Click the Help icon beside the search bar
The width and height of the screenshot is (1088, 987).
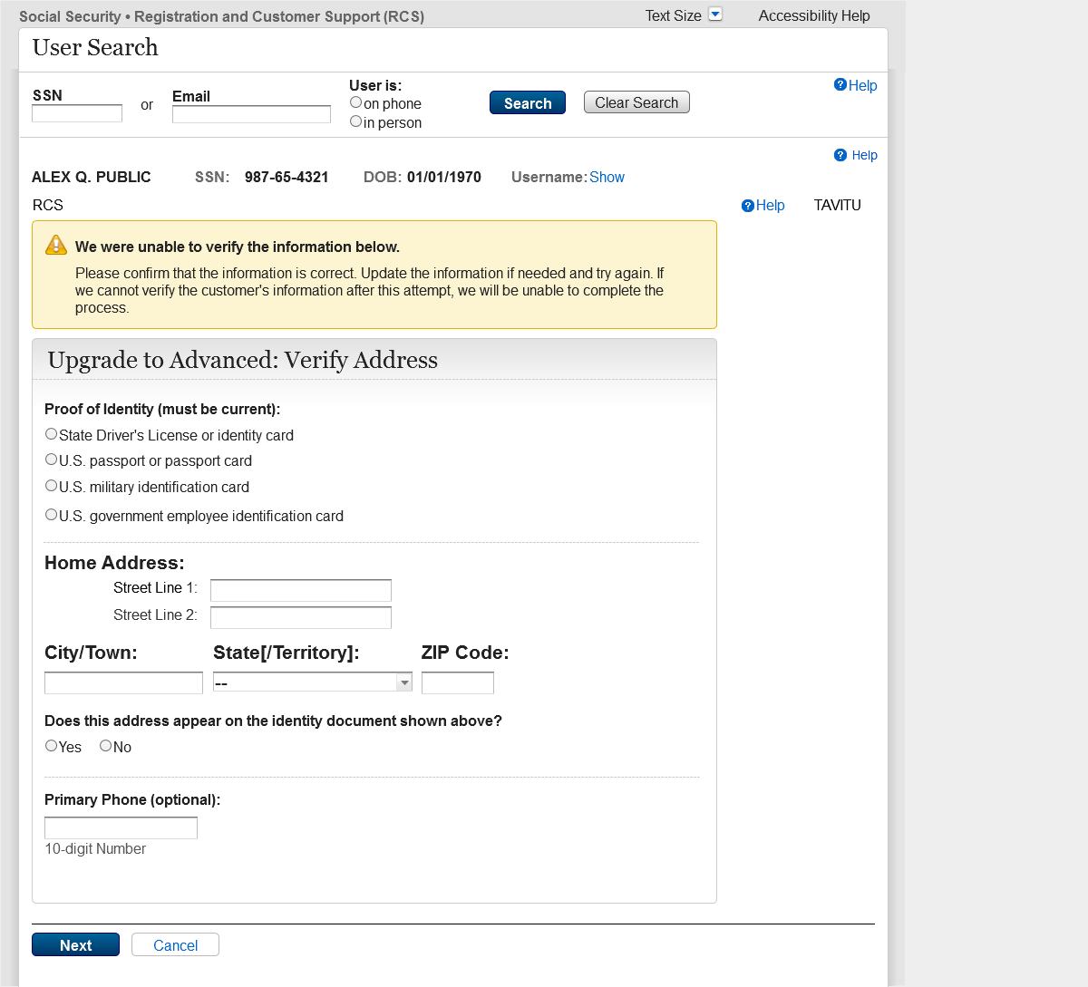coord(840,85)
